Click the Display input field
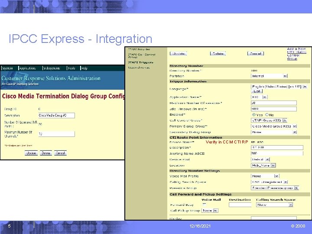This screenshot has width=312, height=234. coord(274,218)
